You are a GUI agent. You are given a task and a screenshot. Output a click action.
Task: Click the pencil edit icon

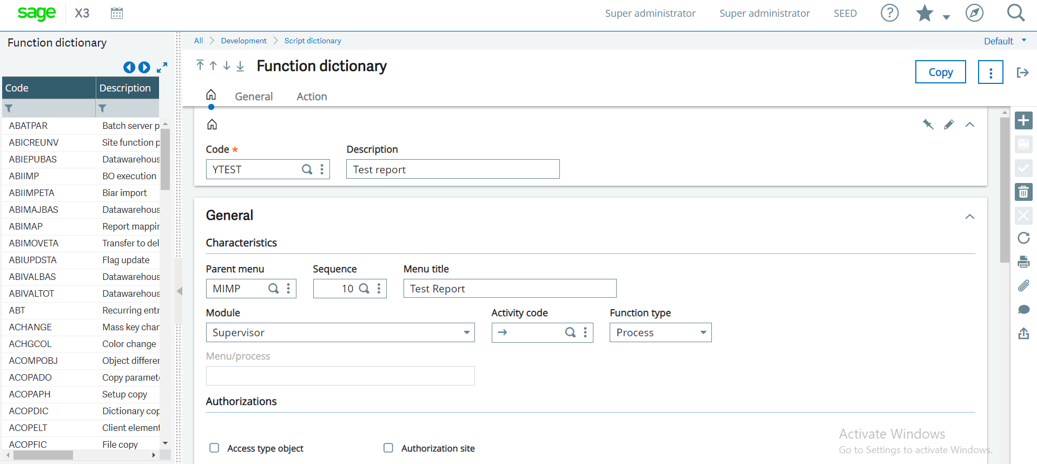point(949,125)
